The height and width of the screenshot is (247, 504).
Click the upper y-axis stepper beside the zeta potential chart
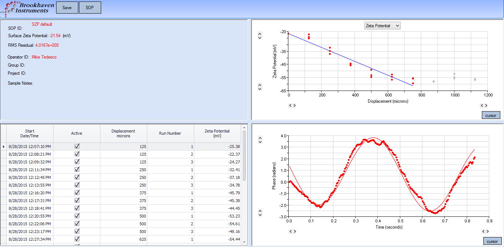[x=260, y=36]
